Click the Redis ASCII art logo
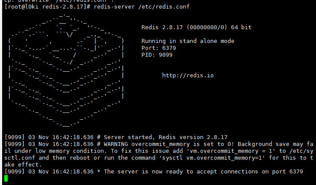 [x=66, y=71]
